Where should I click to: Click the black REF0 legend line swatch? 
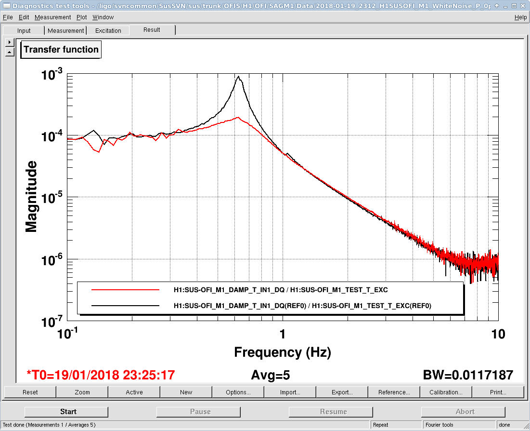[126, 306]
